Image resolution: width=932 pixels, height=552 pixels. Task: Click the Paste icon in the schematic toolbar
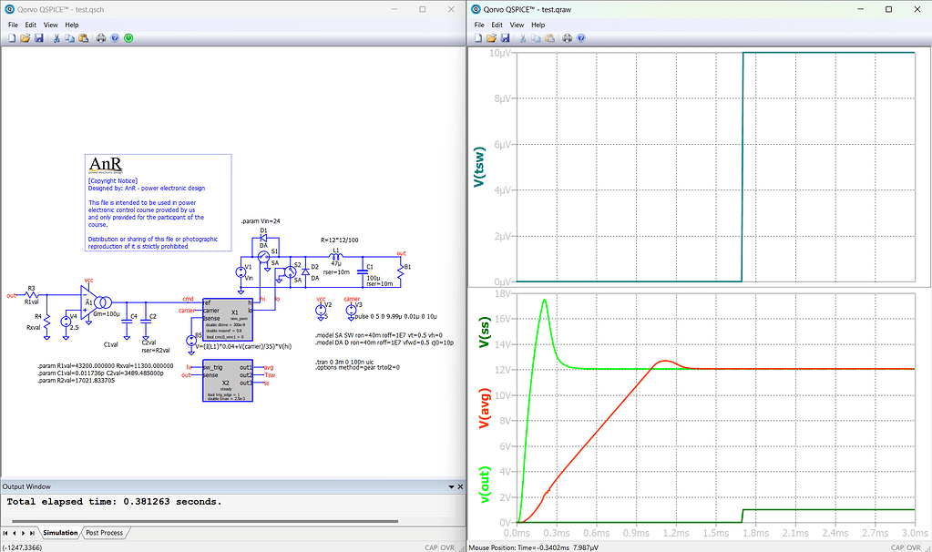click(82, 37)
